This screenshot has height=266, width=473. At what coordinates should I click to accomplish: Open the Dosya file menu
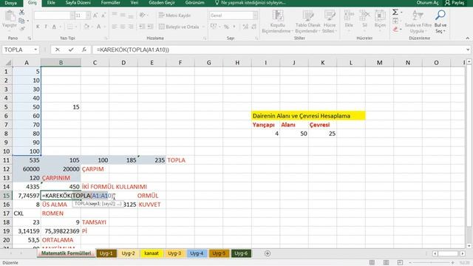pos(11,3)
